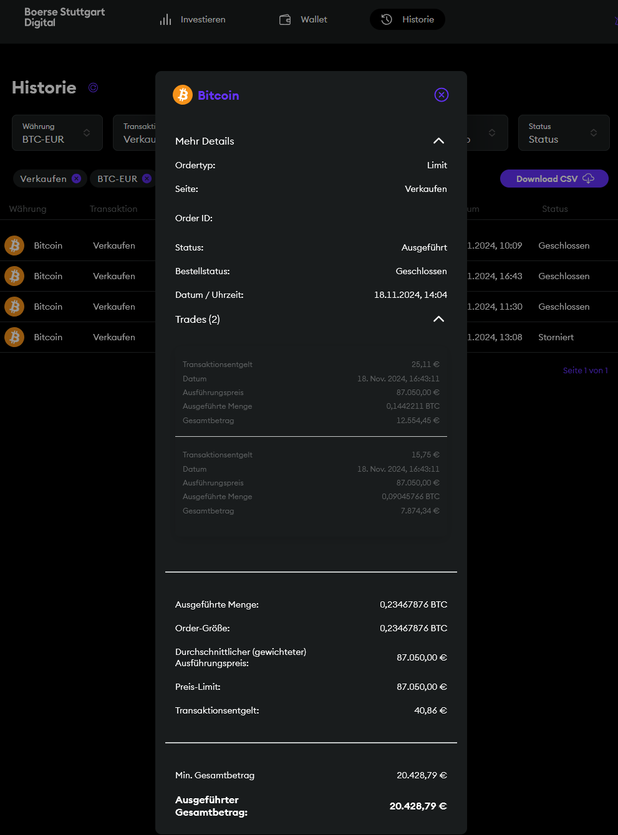Open the Status filter dropdown

pos(563,133)
